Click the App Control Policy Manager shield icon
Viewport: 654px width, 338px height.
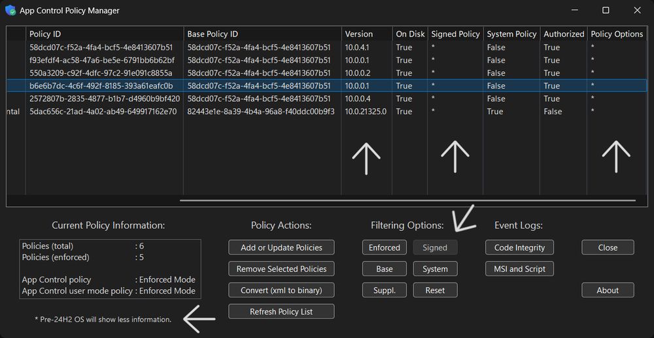[10, 10]
